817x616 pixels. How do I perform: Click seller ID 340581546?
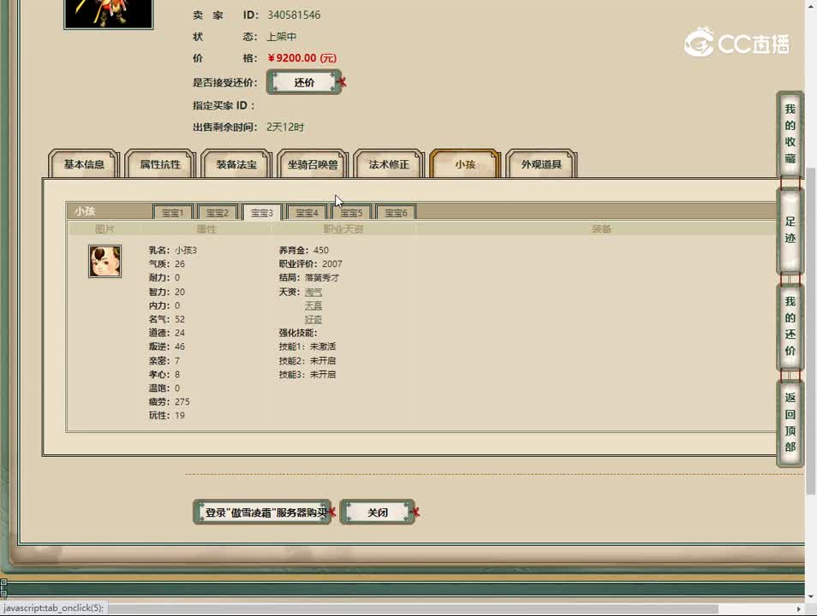(294, 15)
